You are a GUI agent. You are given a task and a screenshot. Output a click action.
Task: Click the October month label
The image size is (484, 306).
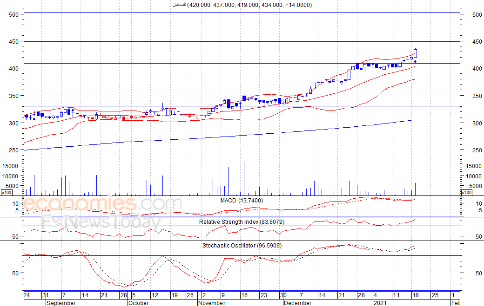[139, 303]
